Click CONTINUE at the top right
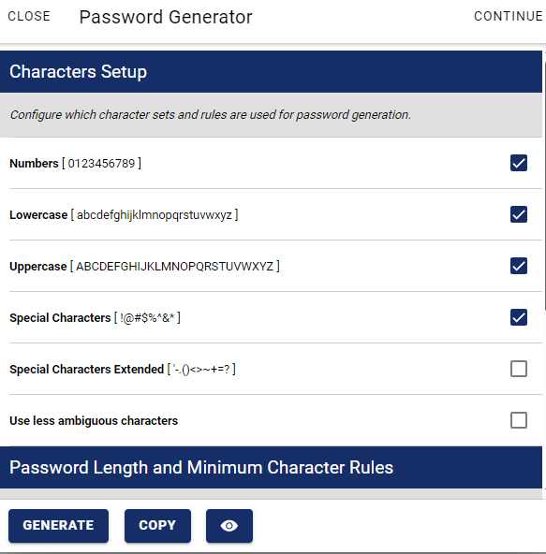The image size is (546, 554). pyautogui.click(x=509, y=16)
